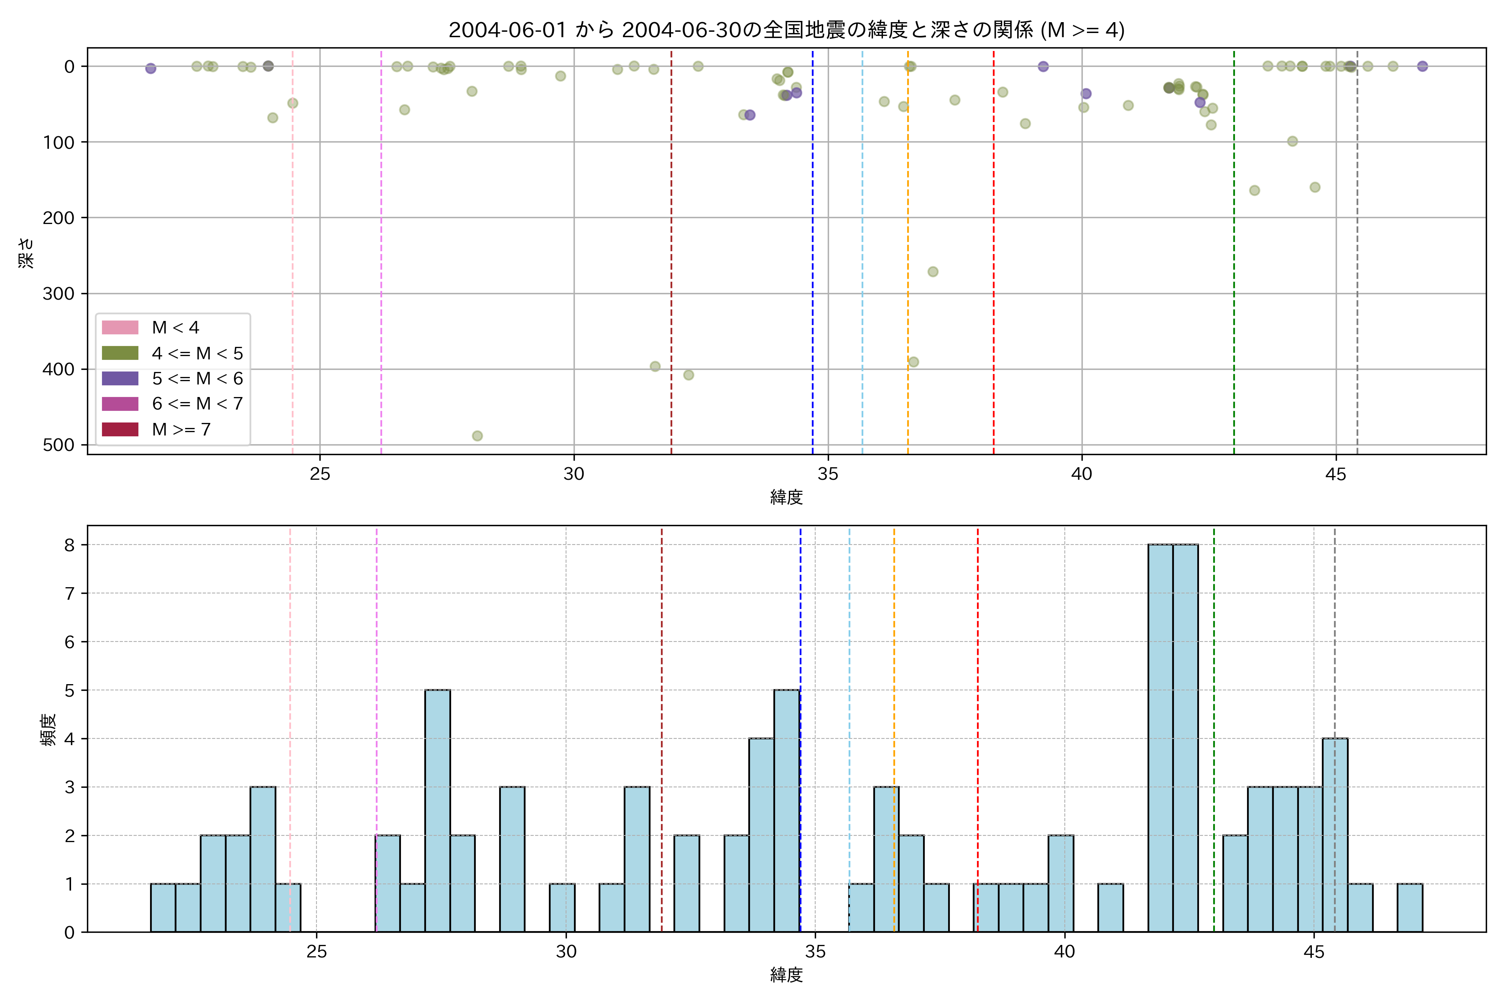Click the magenta 6 <= M < 7 swatch
1505x1003 pixels.
(x=120, y=404)
